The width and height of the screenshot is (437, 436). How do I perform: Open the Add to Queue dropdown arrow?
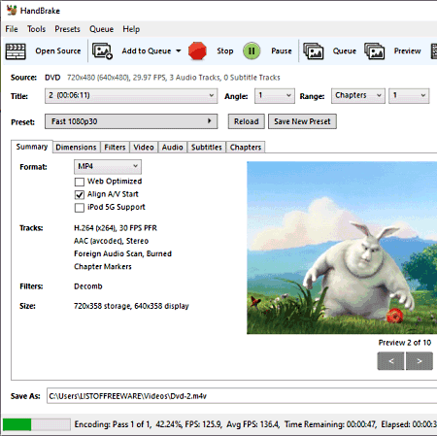(179, 50)
